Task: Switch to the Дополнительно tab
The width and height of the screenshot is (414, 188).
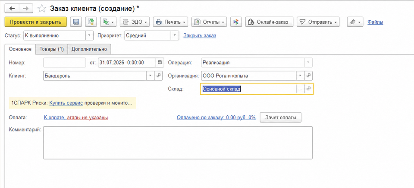Action: (89, 49)
